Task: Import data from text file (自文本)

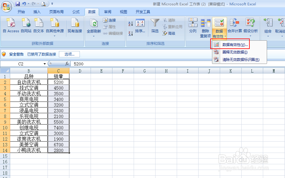Action: pos(39,25)
